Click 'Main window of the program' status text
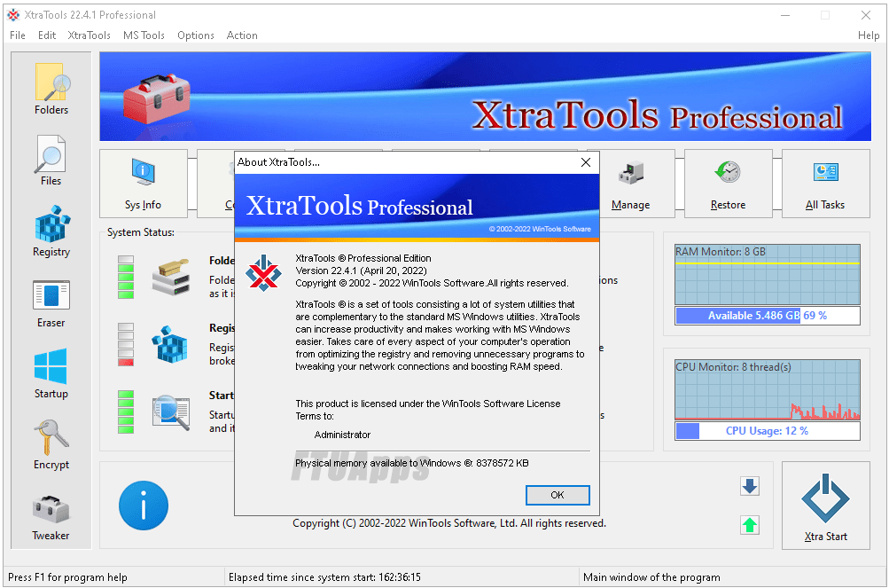 [652, 577]
